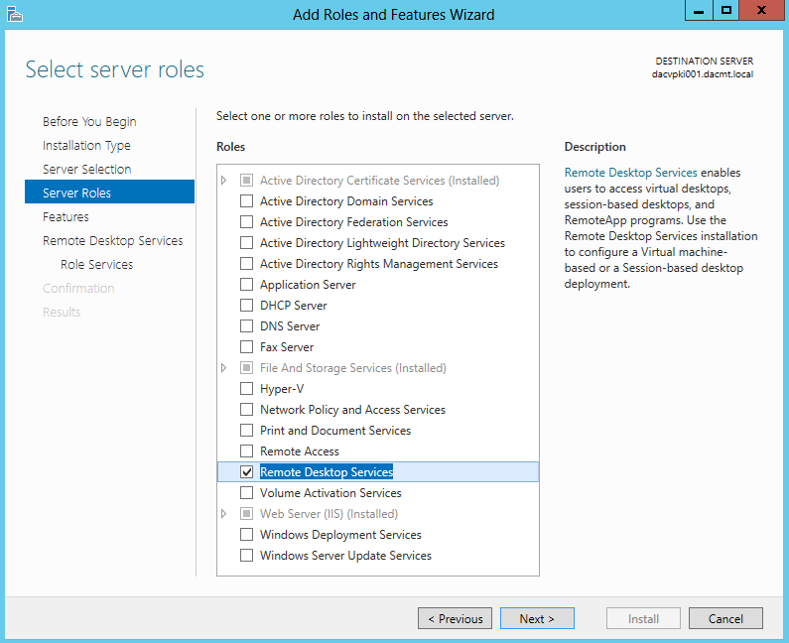Click the wizard icon in the title bar
This screenshot has width=789, height=643.
15,14
